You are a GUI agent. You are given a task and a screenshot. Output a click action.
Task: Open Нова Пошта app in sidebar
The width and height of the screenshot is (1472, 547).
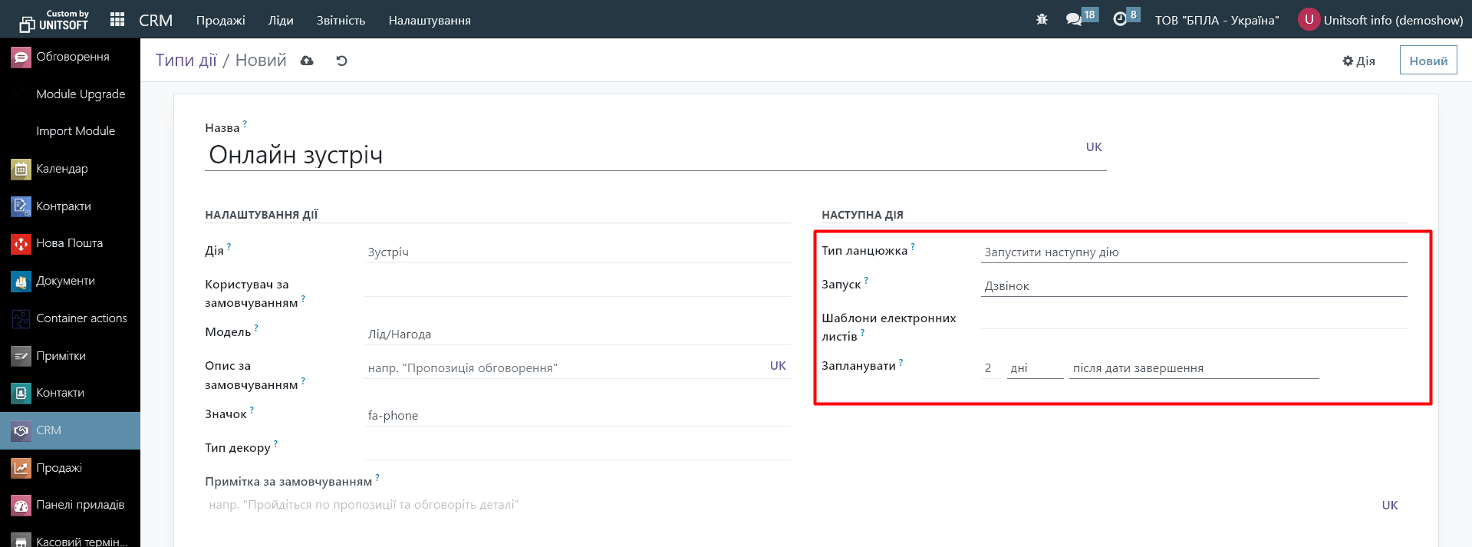(69, 243)
